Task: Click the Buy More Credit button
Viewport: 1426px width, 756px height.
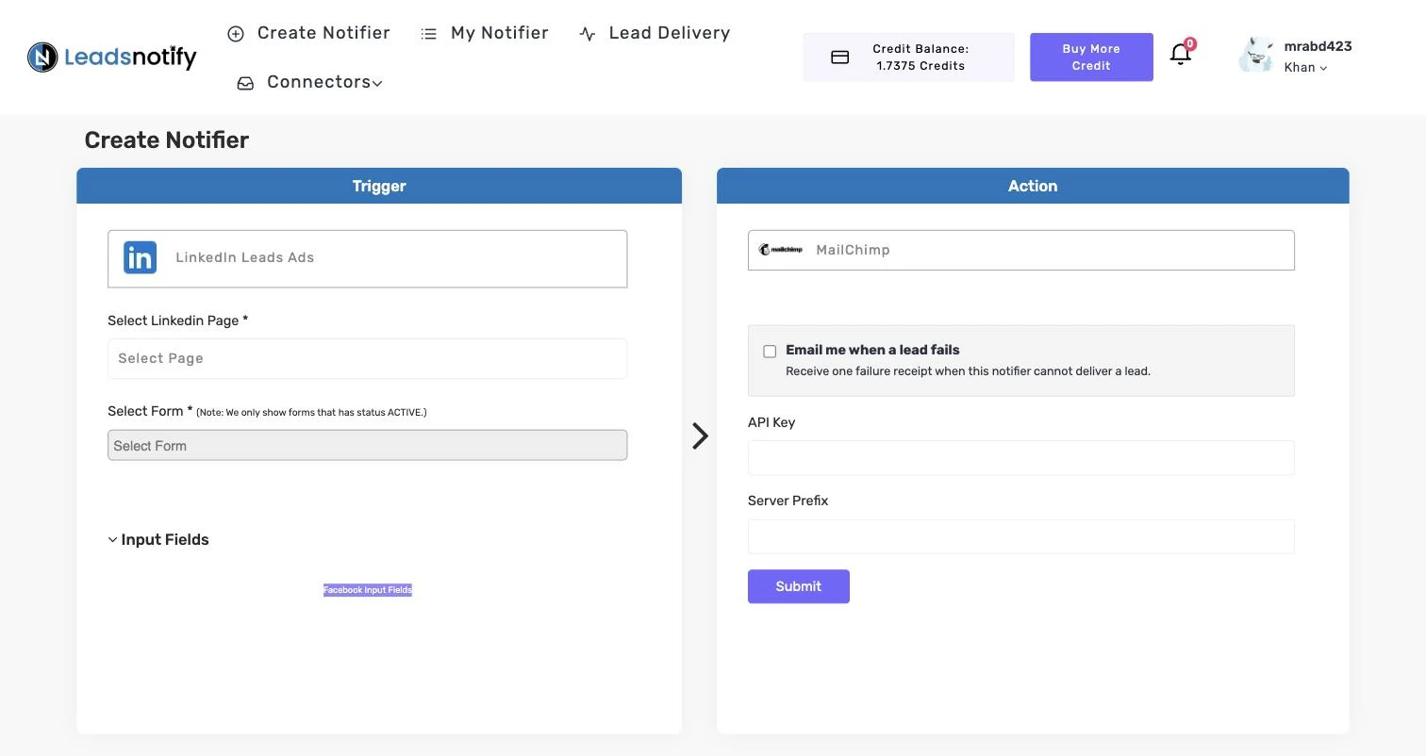Action: [1091, 57]
